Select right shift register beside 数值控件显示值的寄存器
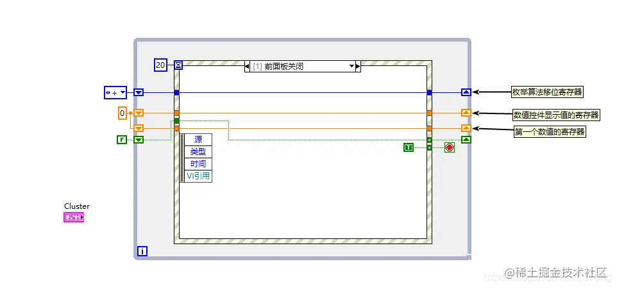The width and height of the screenshot is (617, 289). point(466,113)
